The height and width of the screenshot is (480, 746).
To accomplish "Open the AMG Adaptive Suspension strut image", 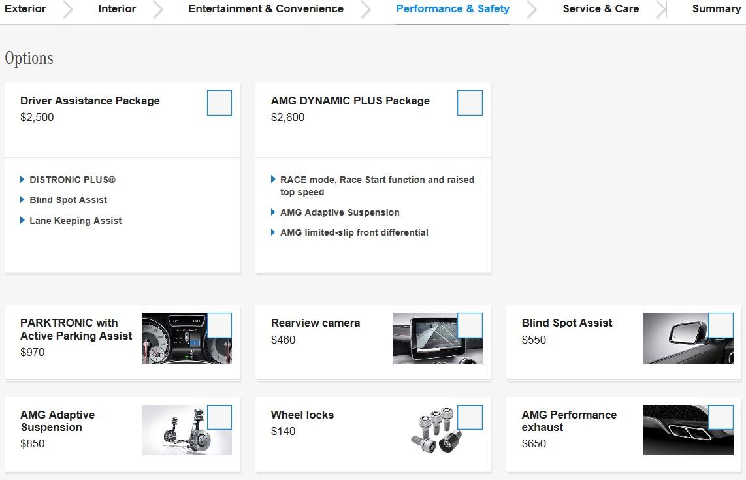I will 187,430.
